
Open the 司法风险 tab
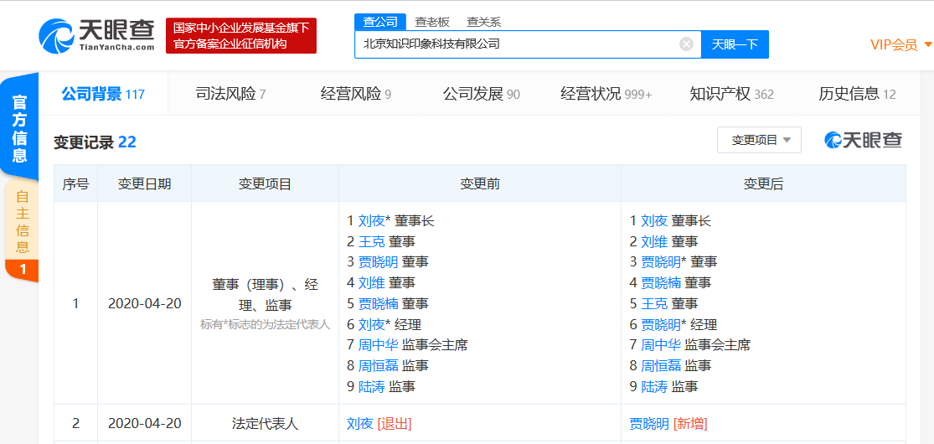(230, 94)
